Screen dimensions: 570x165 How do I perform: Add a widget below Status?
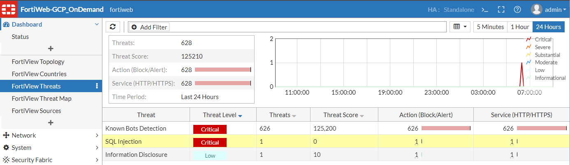pos(51,49)
